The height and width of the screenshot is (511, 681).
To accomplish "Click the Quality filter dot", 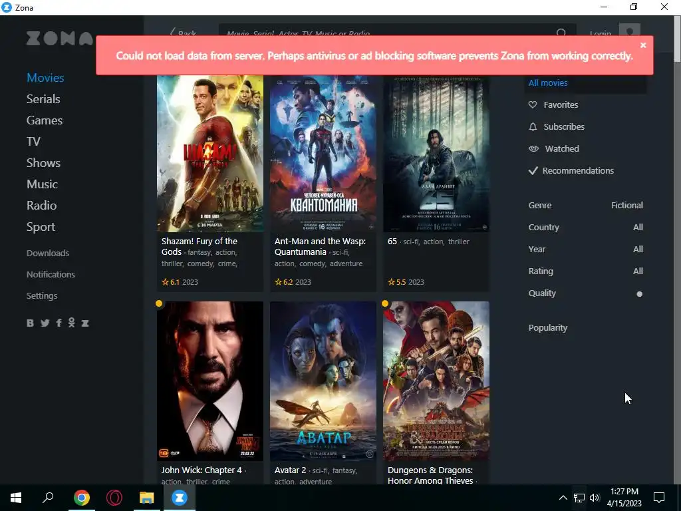I will [639, 294].
